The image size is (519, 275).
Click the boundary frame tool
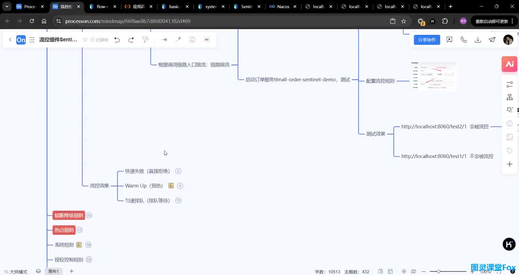point(207,40)
